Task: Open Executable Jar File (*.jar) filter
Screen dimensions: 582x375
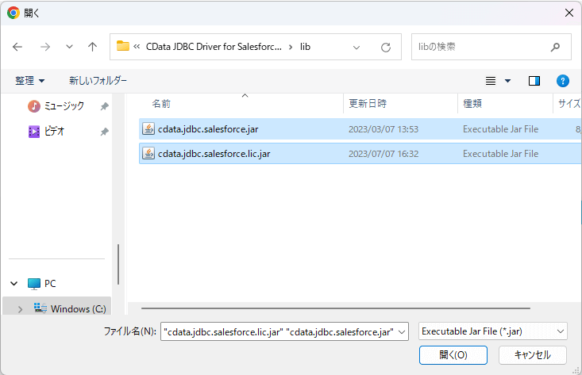Action: (493, 331)
